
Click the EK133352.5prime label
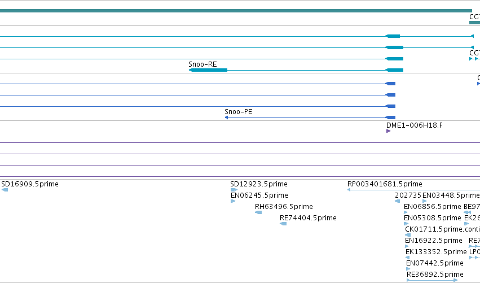point(436,252)
